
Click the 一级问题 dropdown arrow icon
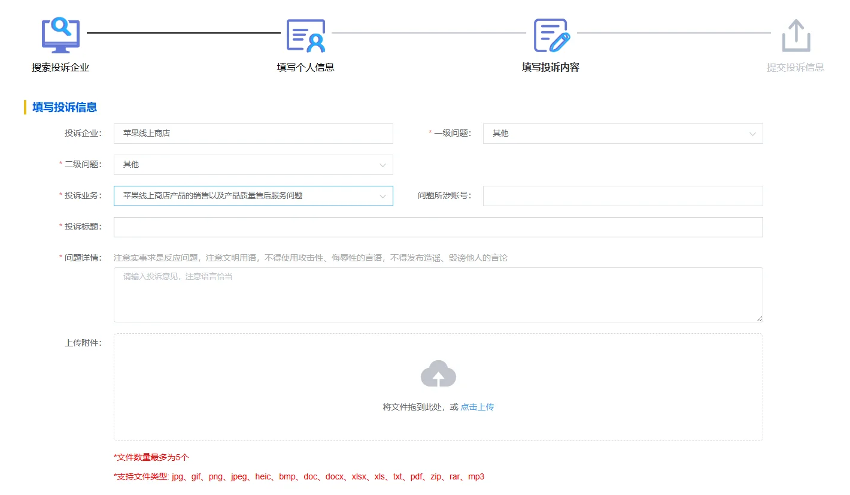pyautogui.click(x=752, y=134)
